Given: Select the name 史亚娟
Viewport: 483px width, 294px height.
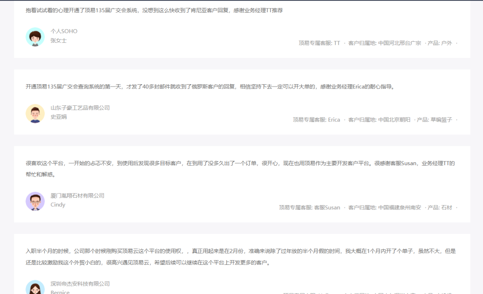Looking at the screenshot, I should 58,117.
